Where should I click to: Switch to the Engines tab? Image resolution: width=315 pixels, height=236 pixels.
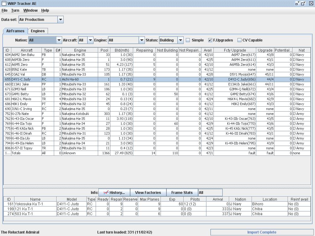point(38,31)
